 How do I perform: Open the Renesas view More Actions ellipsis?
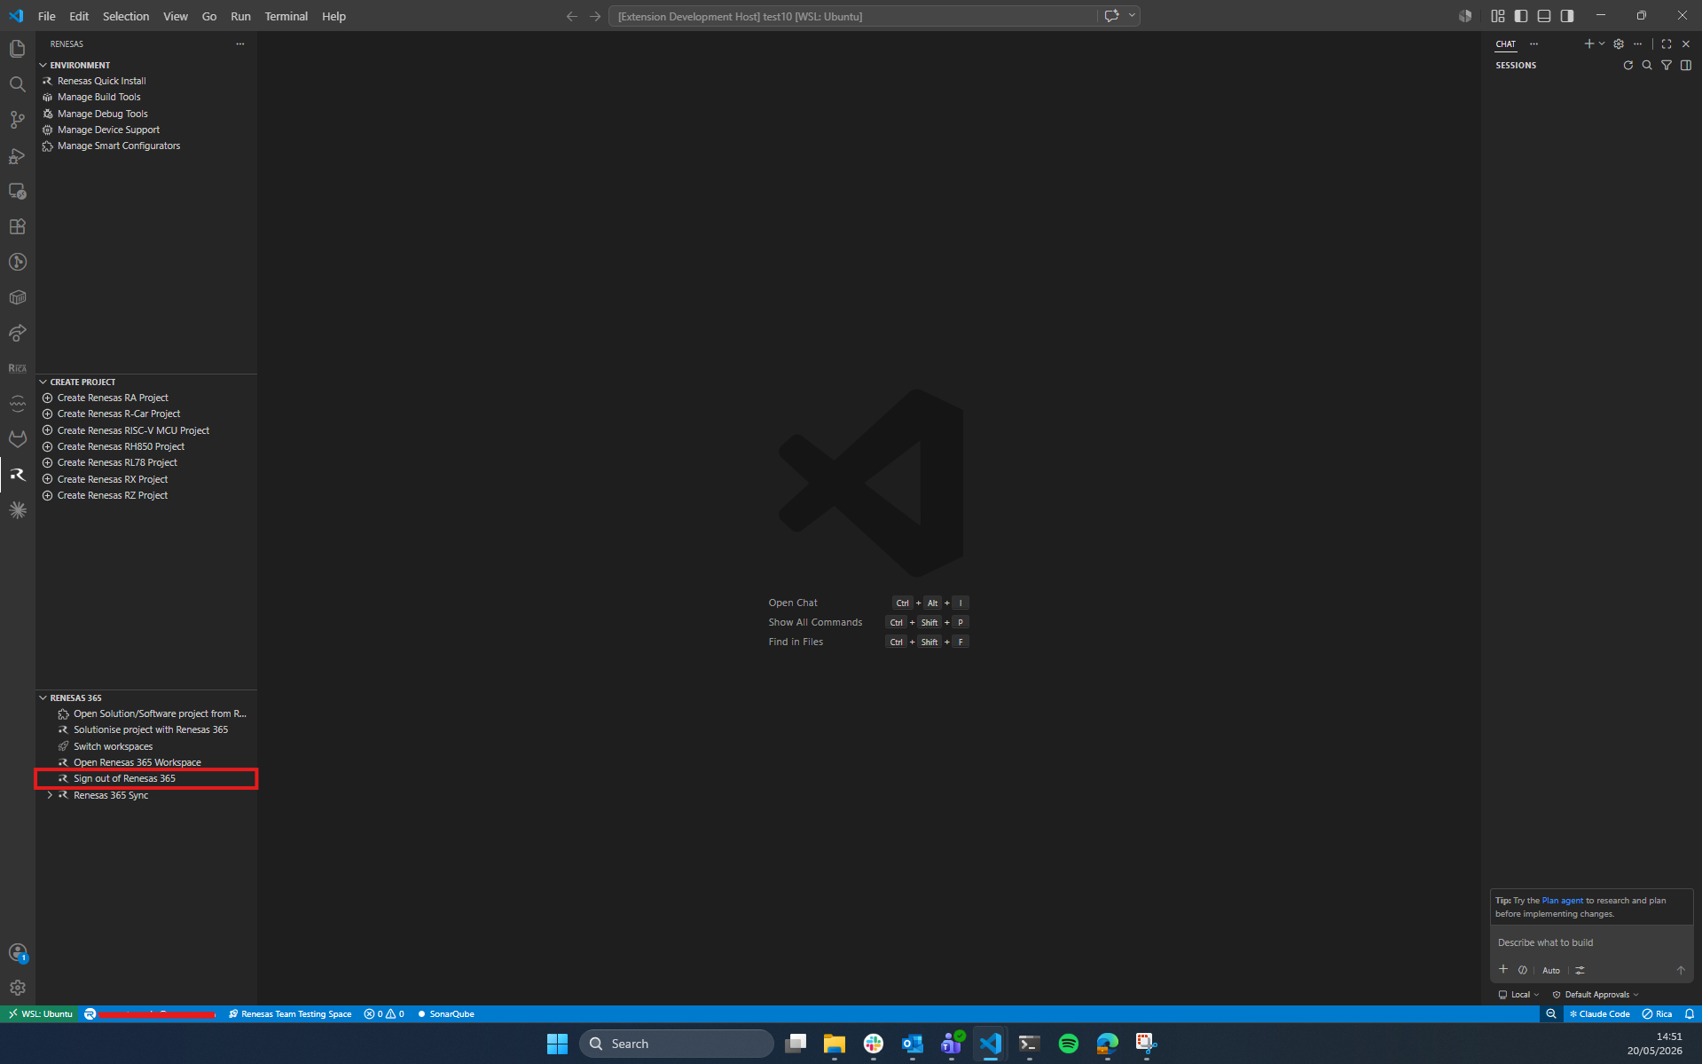[x=239, y=43]
